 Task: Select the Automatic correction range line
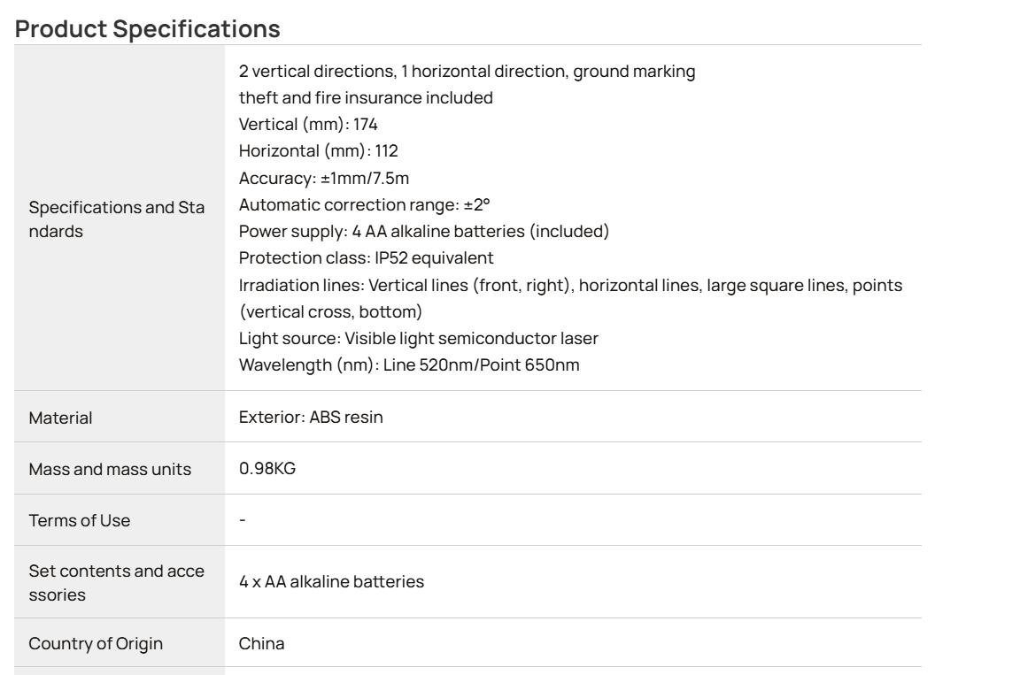click(364, 204)
